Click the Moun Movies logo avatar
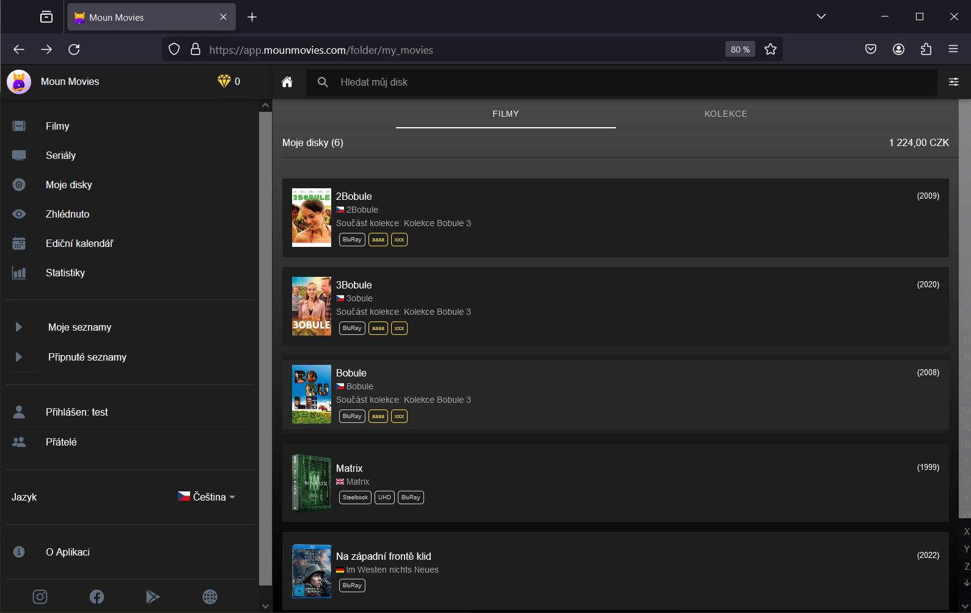The width and height of the screenshot is (971, 613). tap(19, 82)
